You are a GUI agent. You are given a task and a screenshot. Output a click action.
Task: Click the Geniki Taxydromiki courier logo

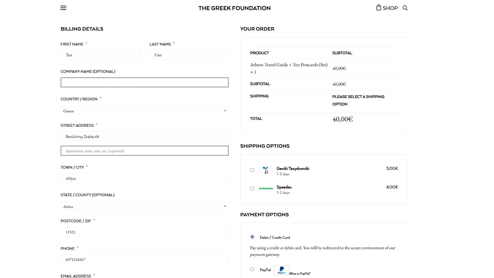pos(266,170)
